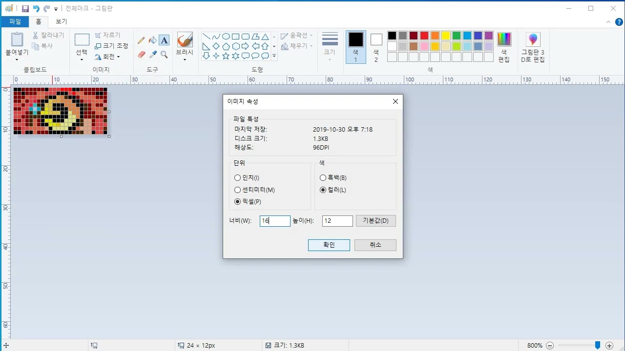Click the Default (기본값) button
Screen dimensions: 625x351
click(376, 221)
